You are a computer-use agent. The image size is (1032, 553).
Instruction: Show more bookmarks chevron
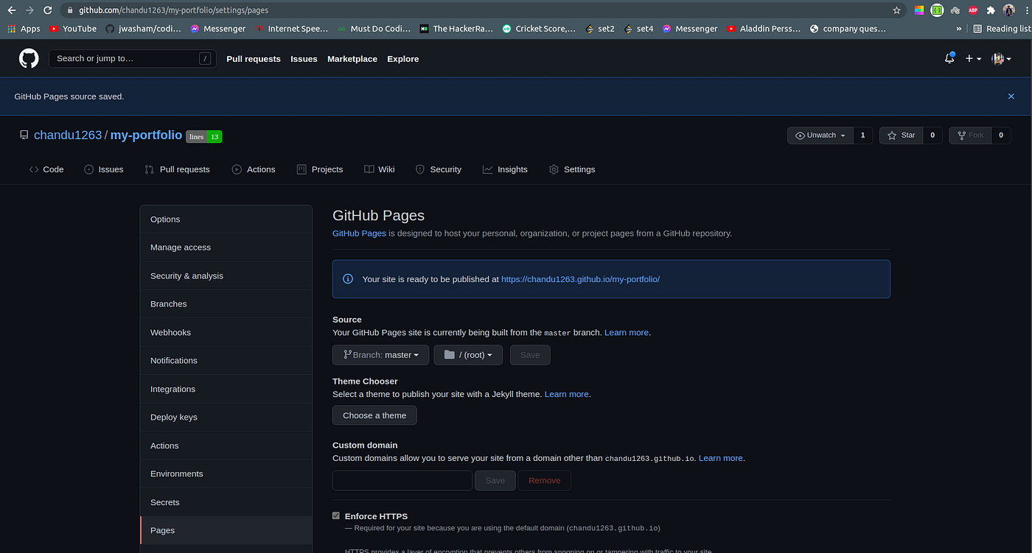[x=959, y=29]
